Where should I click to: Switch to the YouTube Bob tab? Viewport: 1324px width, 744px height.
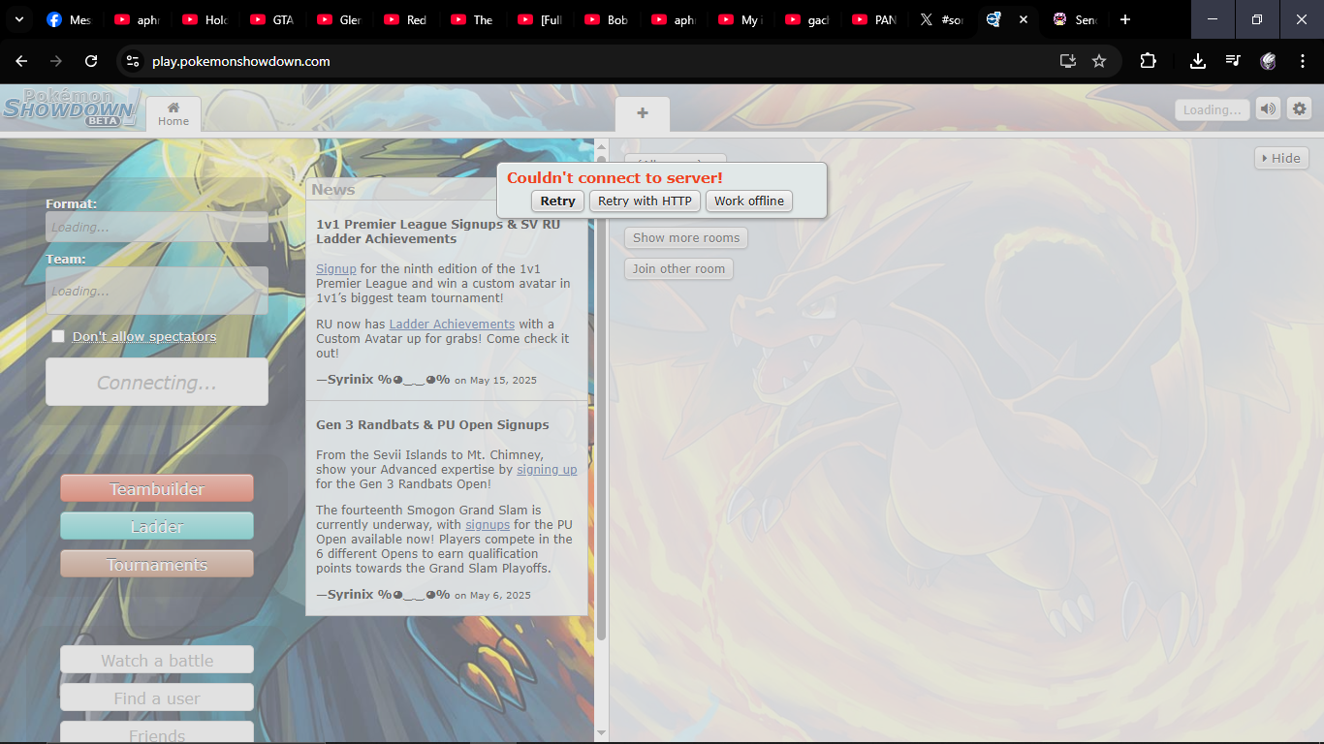point(606,19)
